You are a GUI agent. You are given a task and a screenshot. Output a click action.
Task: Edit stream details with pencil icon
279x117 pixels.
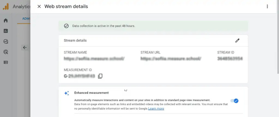(237, 40)
